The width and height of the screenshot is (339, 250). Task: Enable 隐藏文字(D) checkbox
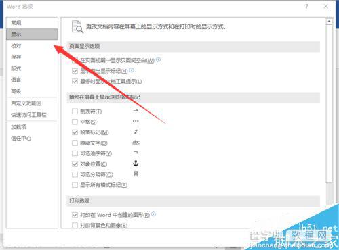(75, 143)
